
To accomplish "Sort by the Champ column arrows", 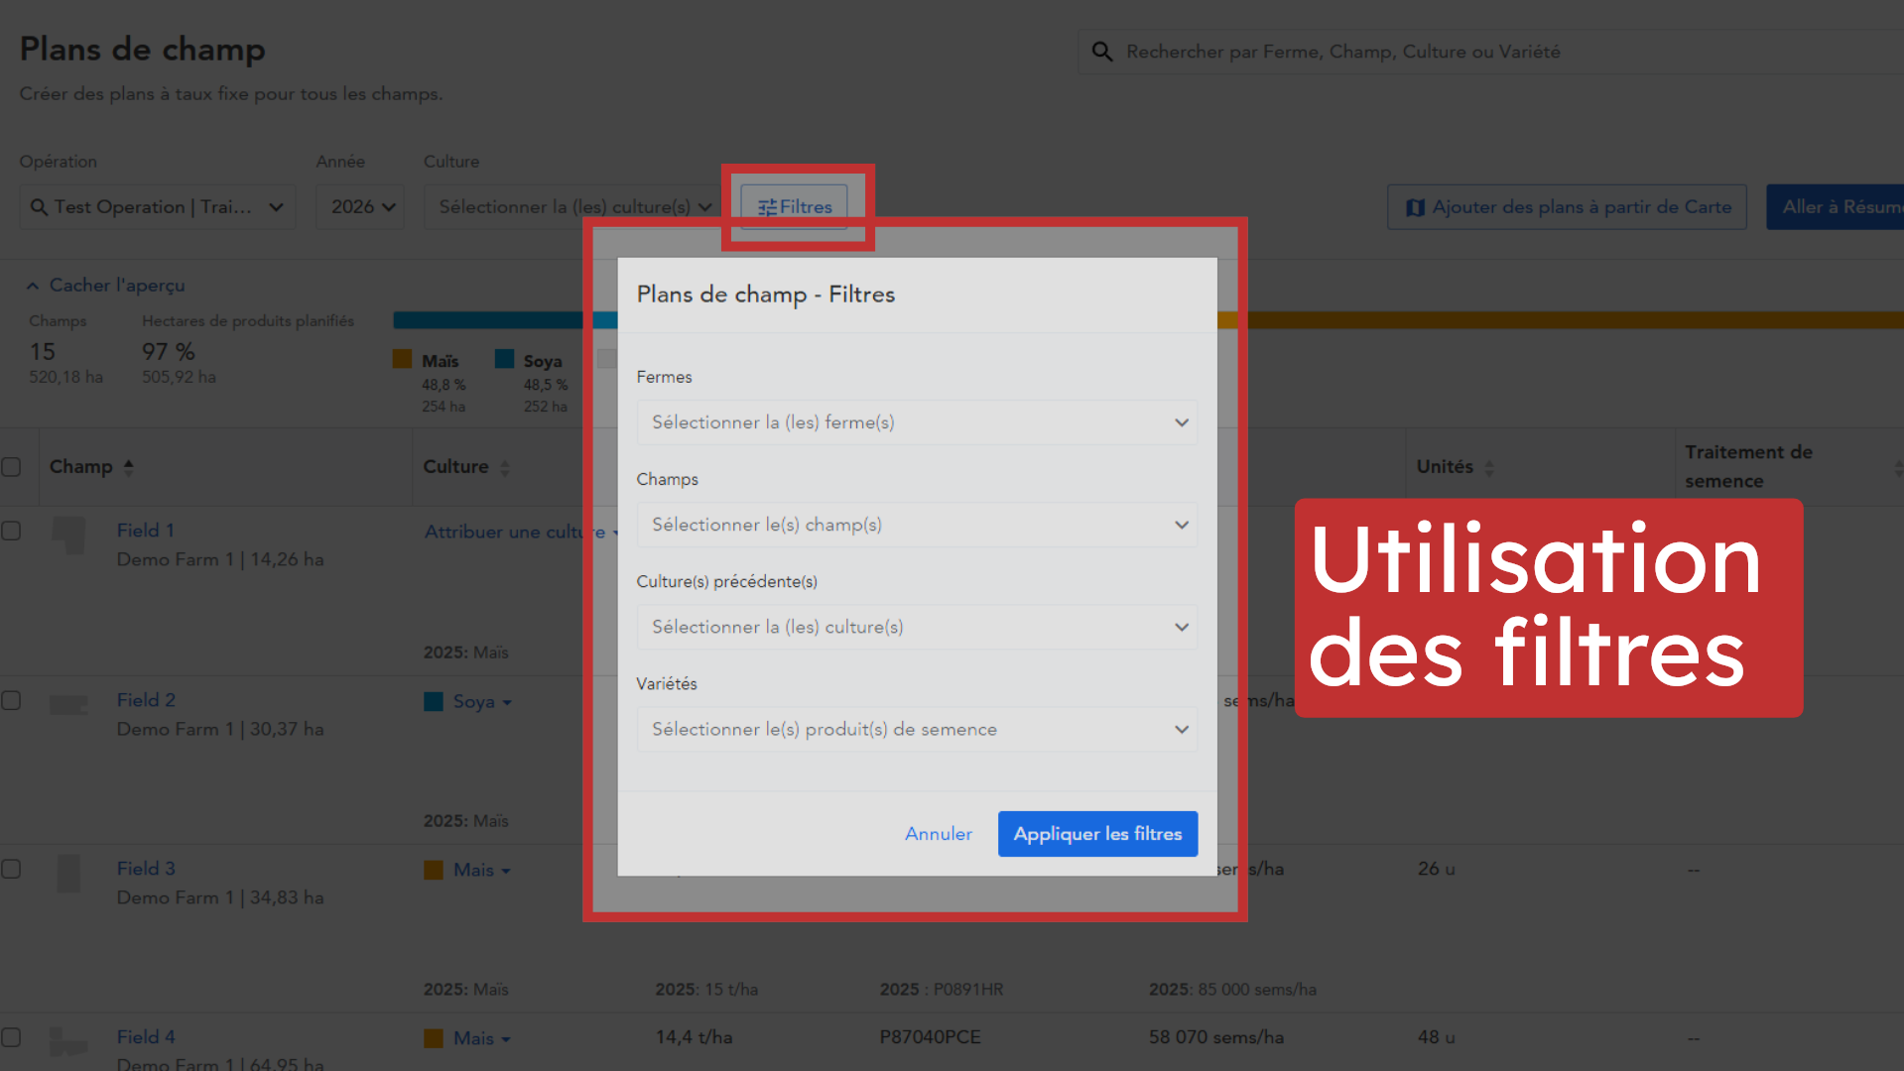I will pyautogui.click(x=128, y=467).
